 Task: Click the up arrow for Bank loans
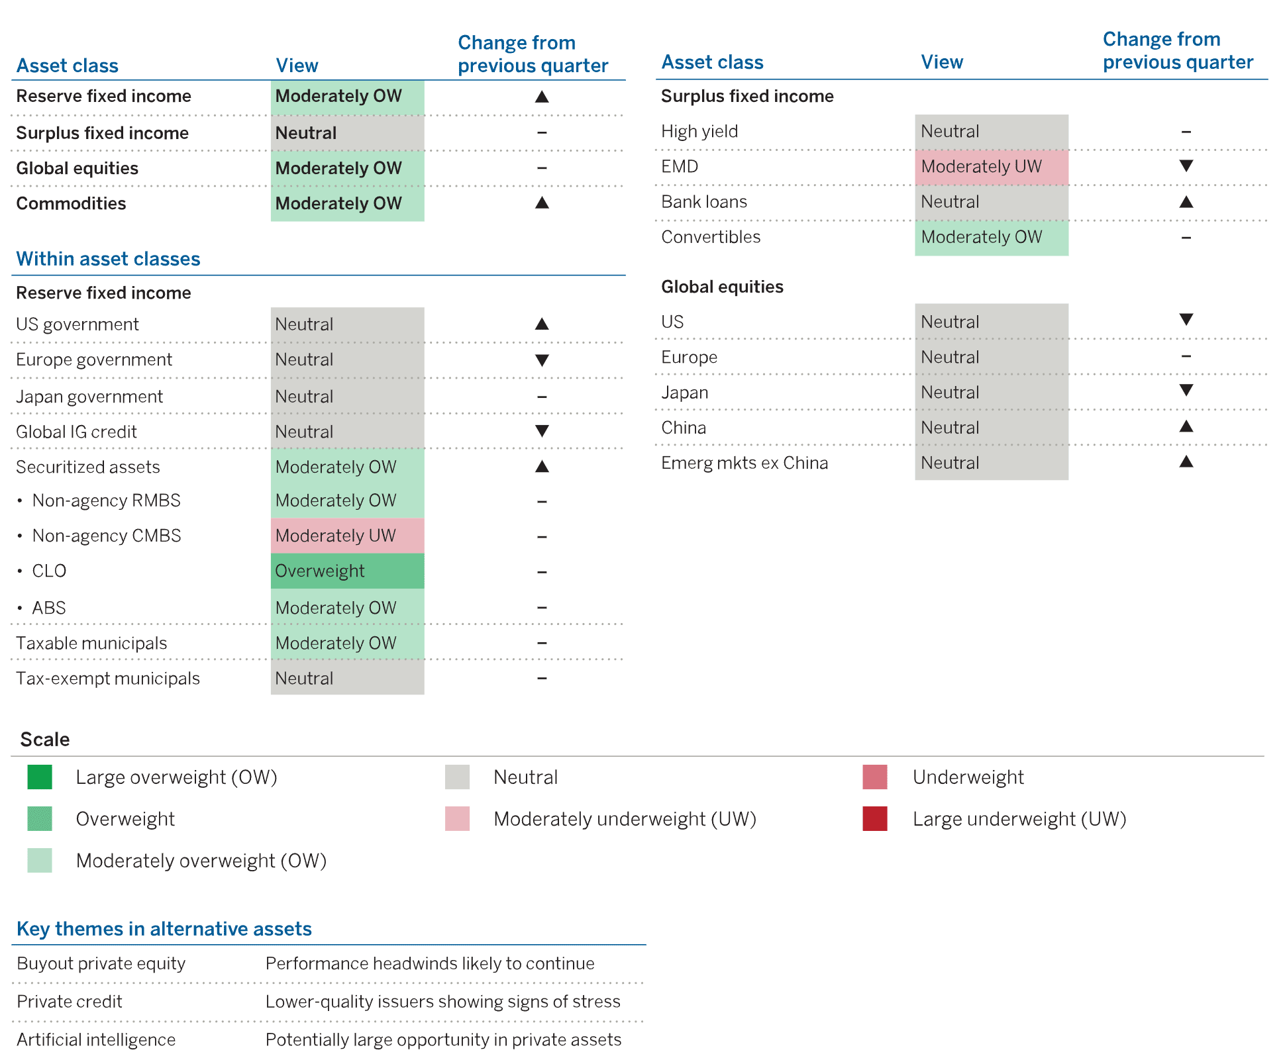click(x=1186, y=202)
